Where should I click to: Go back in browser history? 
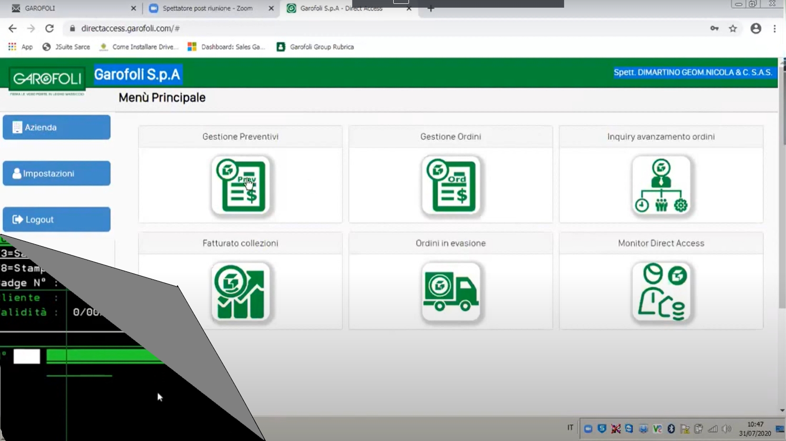(x=12, y=29)
